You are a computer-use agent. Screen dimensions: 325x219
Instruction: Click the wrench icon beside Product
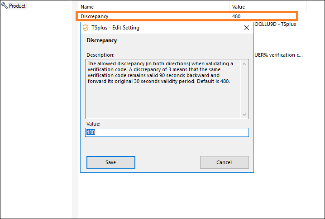[5, 6]
